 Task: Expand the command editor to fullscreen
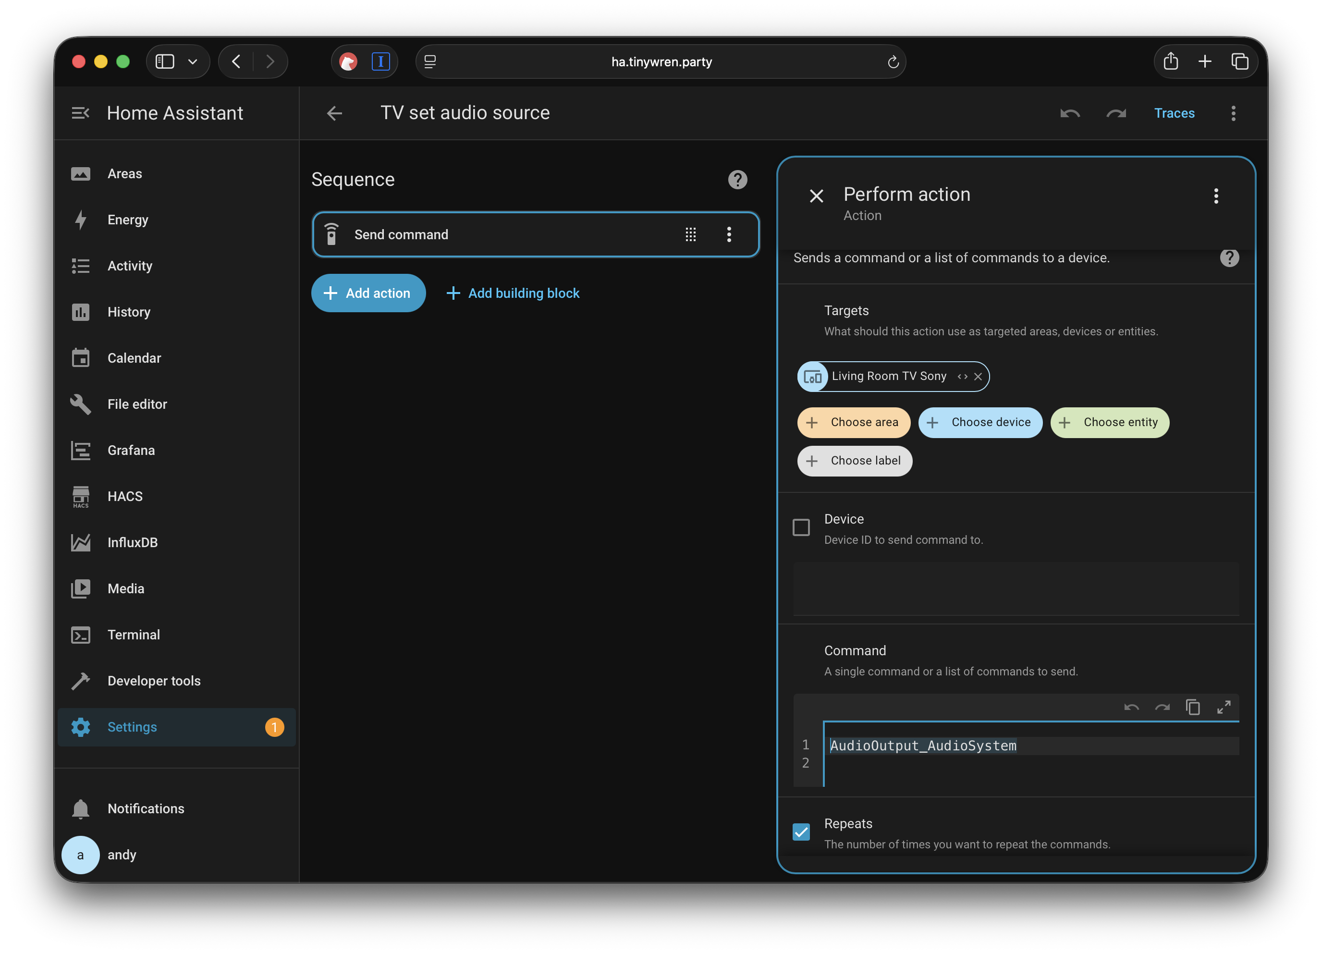tap(1224, 707)
